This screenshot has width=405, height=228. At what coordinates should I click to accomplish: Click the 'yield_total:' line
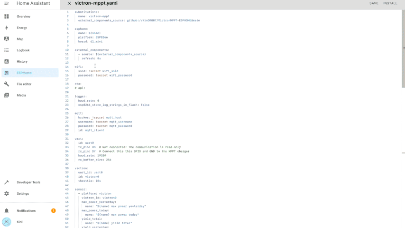pos(92,219)
